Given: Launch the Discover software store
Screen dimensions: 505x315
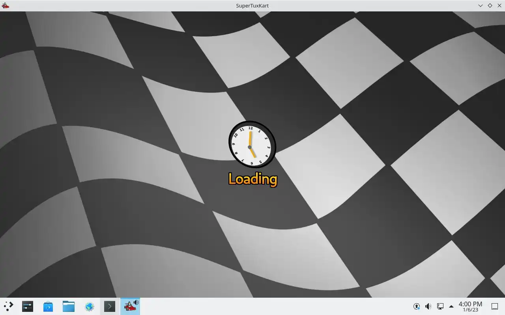Looking at the screenshot, I should click(48, 306).
